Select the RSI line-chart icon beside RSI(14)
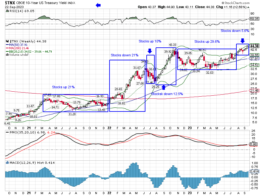The height and width of the screenshot is (196, 263). (7, 11)
